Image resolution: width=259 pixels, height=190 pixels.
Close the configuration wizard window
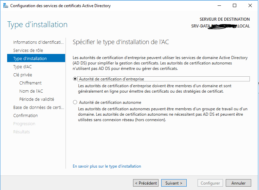pos(250,6)
